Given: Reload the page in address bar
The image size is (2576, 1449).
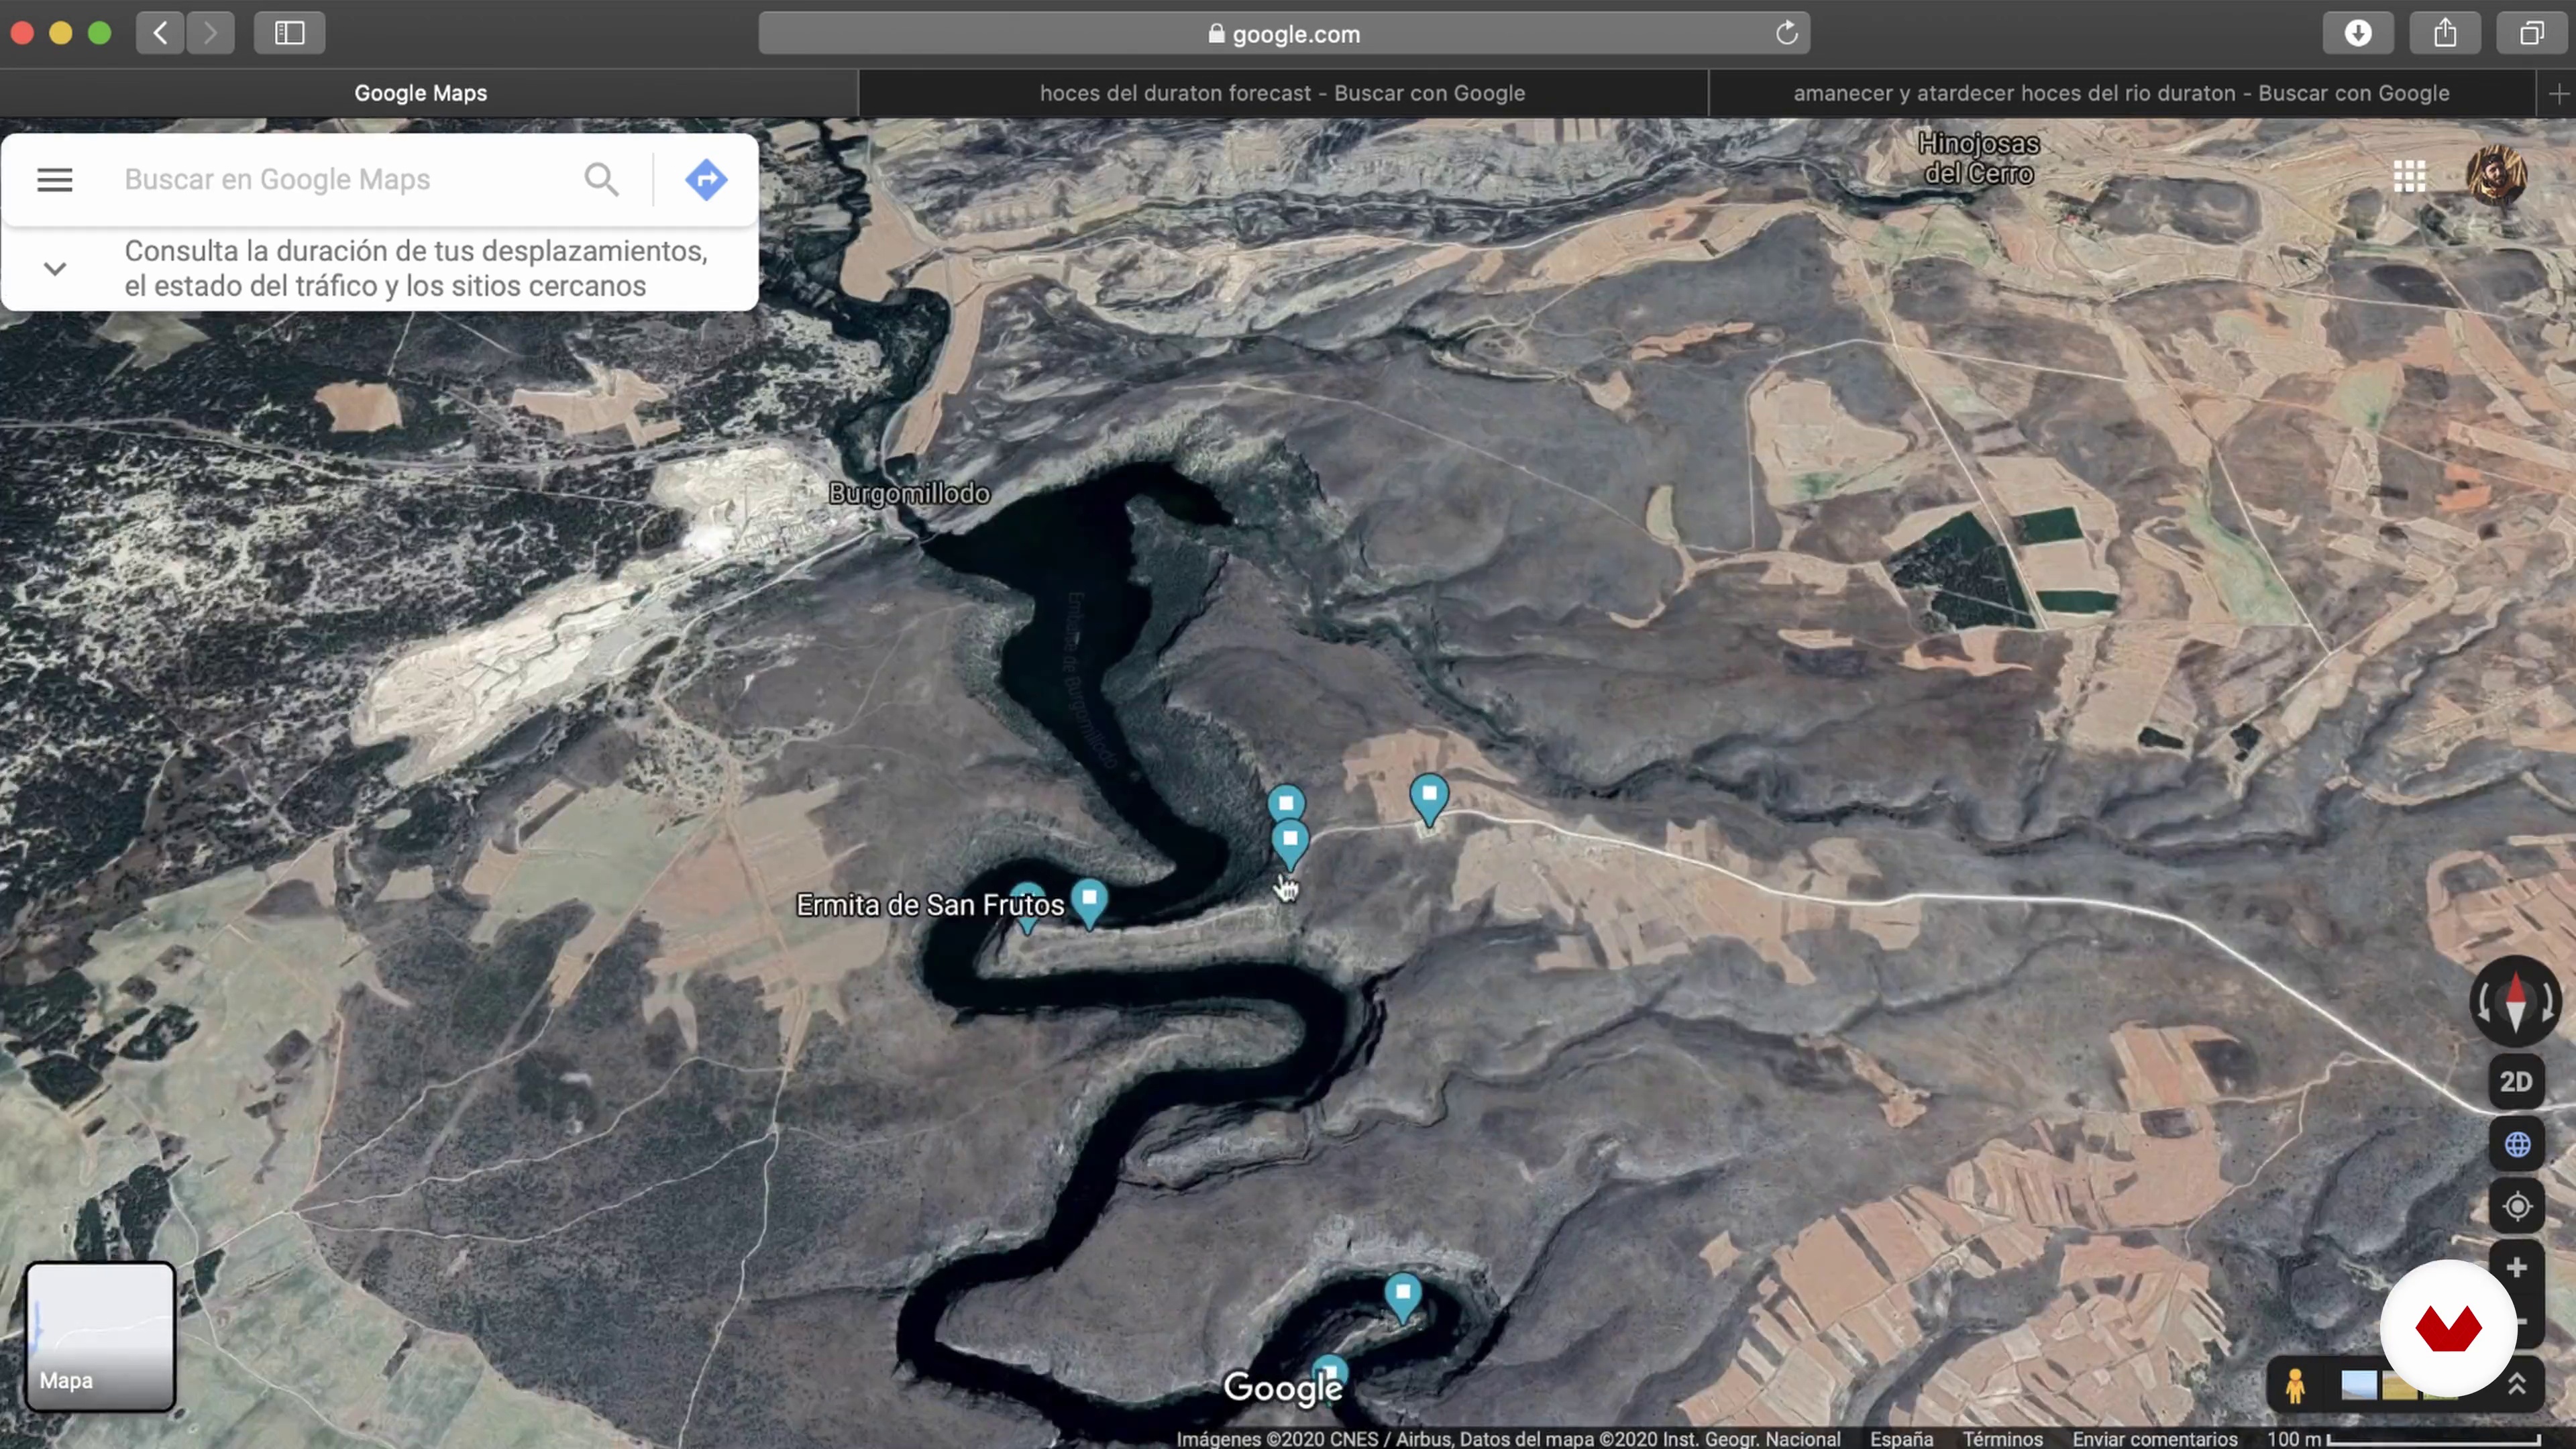Looking at the screenshot, I should click(1787, 34).
